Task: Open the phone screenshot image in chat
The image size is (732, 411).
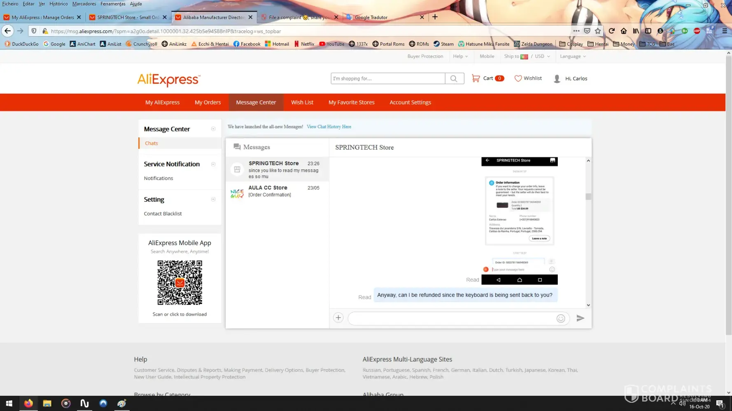Action: point(520,221)
